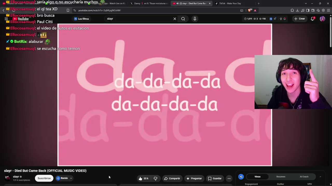The image size is (332, 186).
Task: Run search with the magnifier button
Action: [183, 19]
